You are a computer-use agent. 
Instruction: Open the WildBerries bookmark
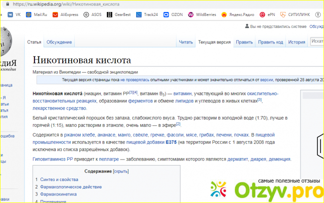203,15
